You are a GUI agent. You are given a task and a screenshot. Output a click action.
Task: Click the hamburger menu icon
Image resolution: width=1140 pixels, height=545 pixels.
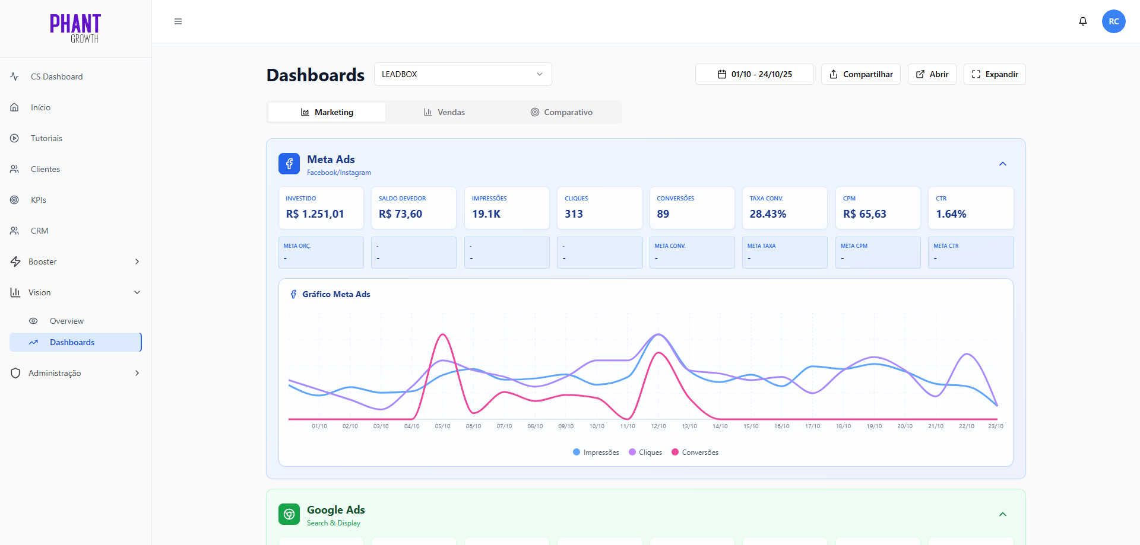click(x=178, y=21)
